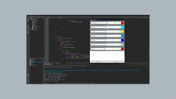Open the Window menu

click(42, 16)
